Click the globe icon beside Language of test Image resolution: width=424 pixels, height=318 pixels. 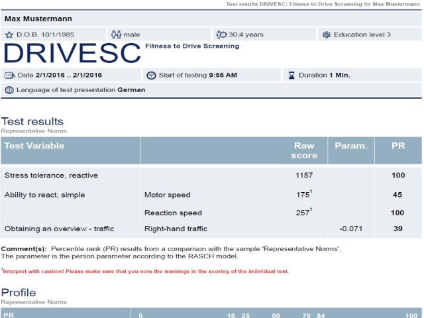pyautogui.click(x=9, y=90)
